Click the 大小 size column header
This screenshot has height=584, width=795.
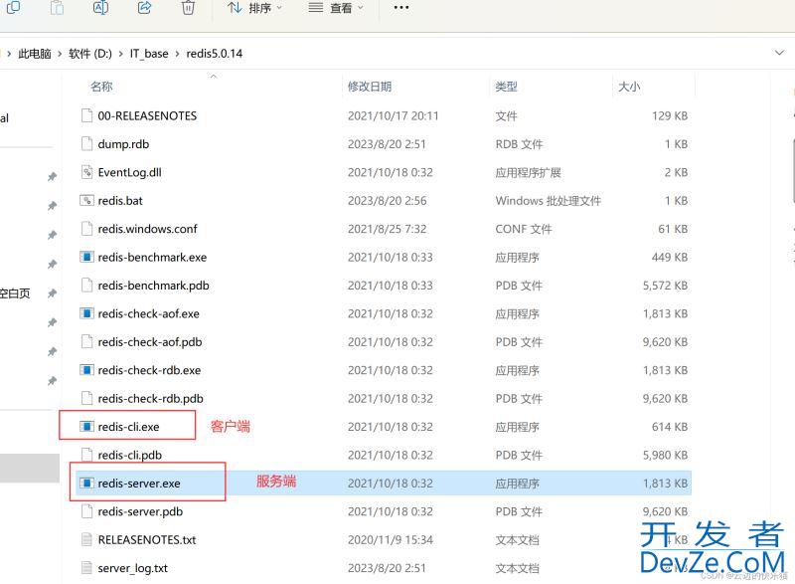point(629,88)
